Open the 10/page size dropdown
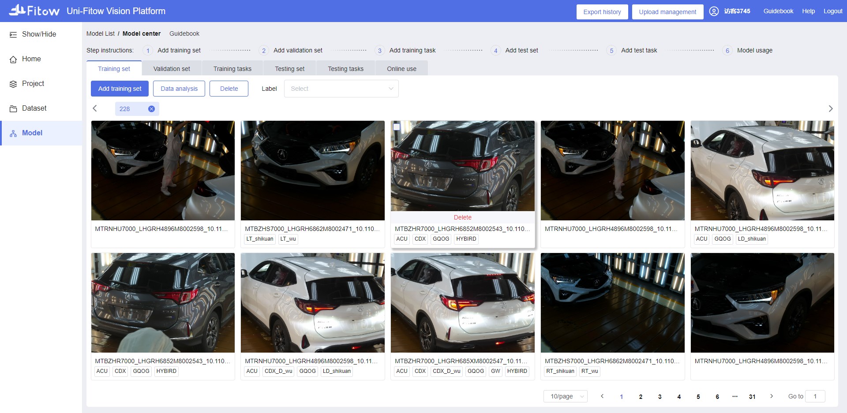This screenshot has width=847, height=413. [566, 396]
